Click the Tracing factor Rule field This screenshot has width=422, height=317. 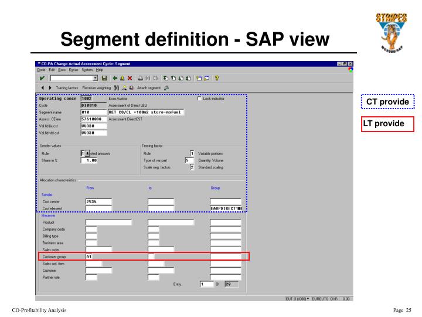(192, 153)
